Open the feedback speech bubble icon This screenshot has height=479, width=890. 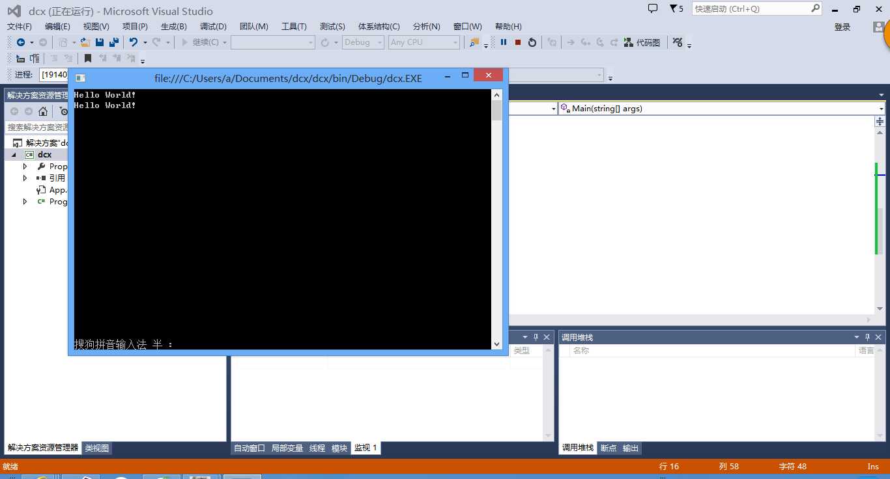[653, 8]
